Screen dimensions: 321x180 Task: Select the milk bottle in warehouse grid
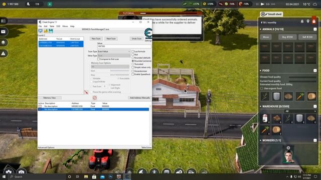tap(265, 118)
